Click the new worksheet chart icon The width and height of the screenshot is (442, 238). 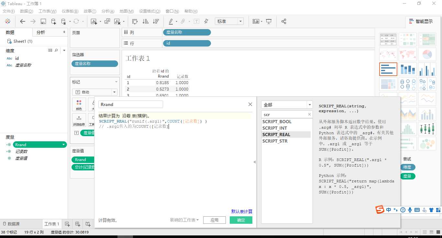click(x=94, y=21)
